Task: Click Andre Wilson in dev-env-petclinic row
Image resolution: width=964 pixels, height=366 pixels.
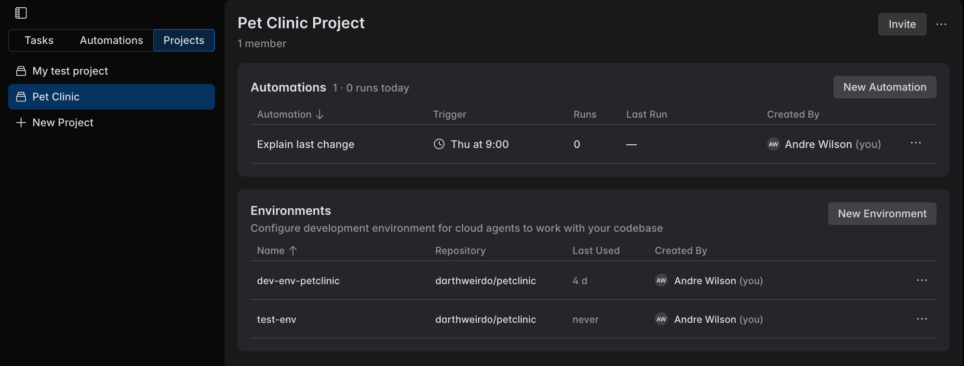Action: click(705, 281)
